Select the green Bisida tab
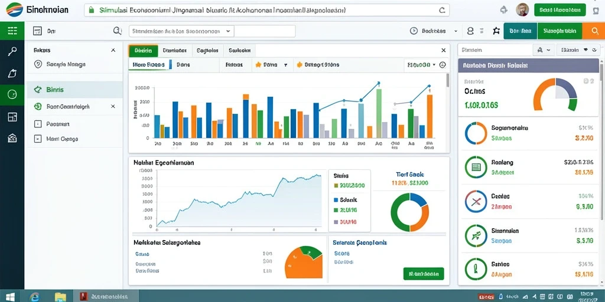The width and height of the screenshot is (605, 302). pyautogui.click(x=143, y=51)
